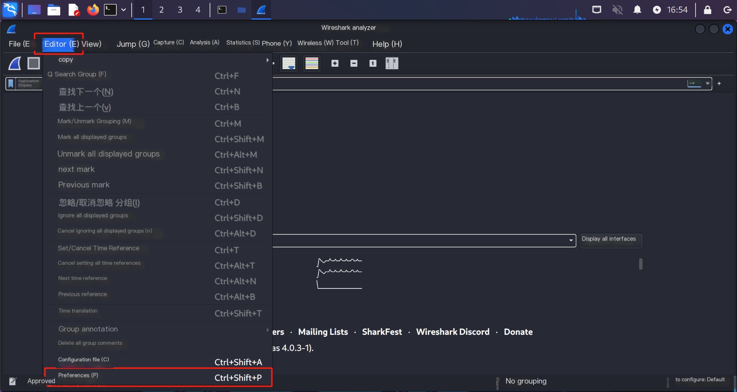
Task: Click the apply display filter arrow
Action: [x=694, y=83]
